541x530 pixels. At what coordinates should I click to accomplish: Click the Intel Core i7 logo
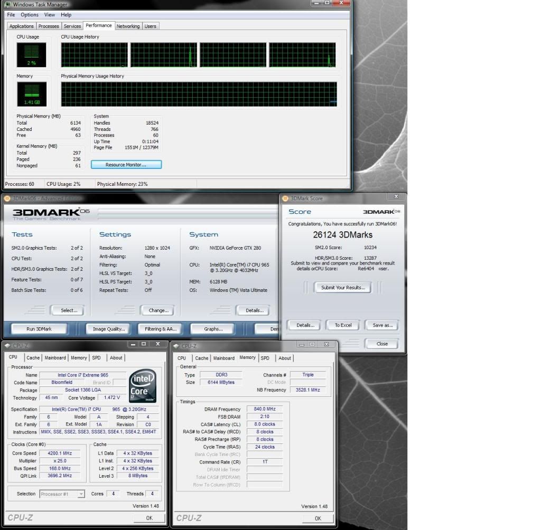click(x=143, y=386)
